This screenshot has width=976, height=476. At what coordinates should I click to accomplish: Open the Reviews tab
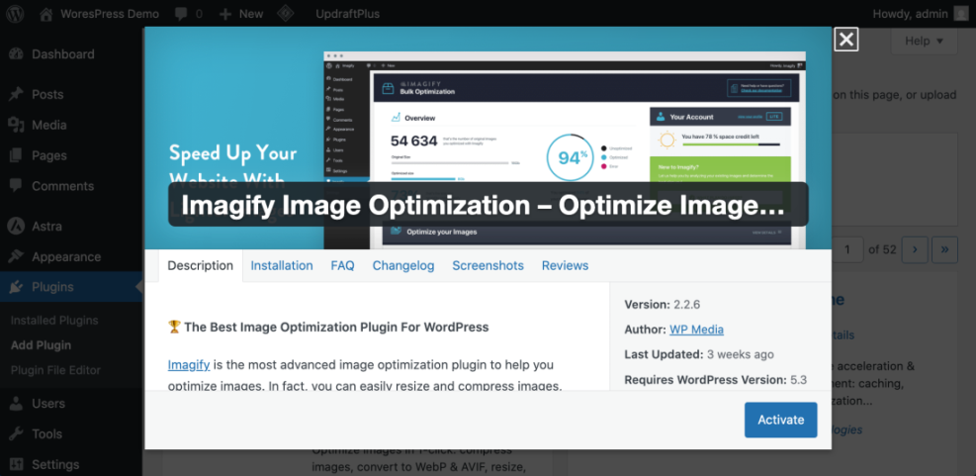[566, 265]
